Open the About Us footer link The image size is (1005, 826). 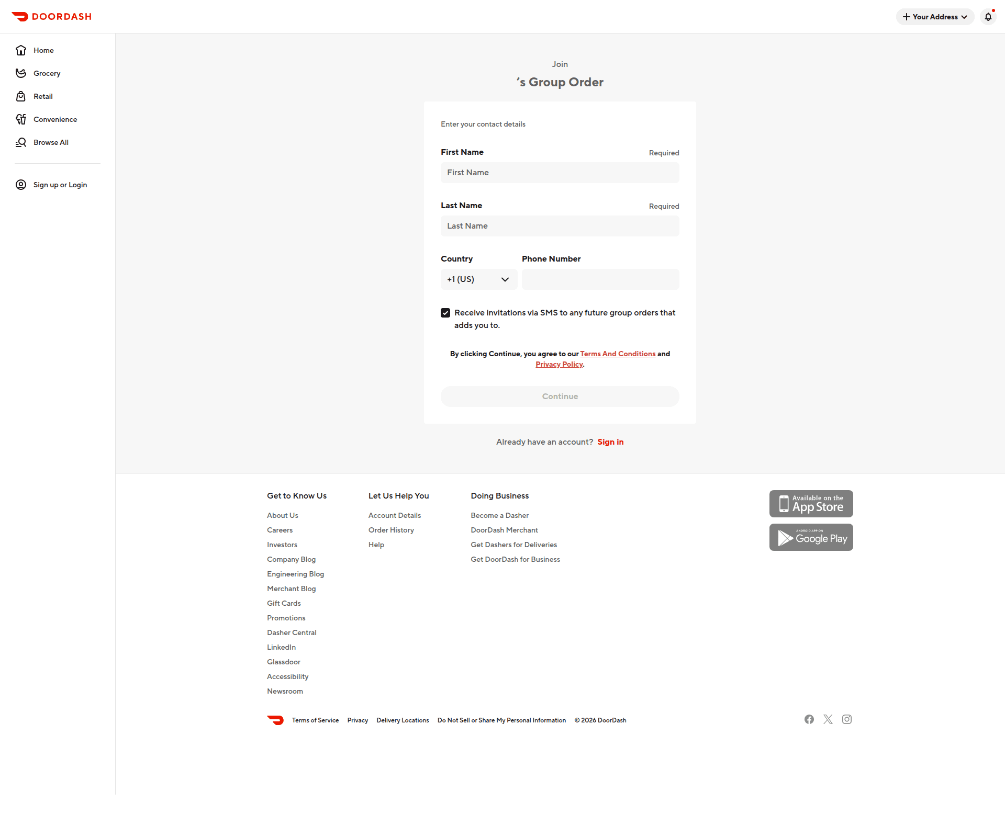(x=283, y=515)
